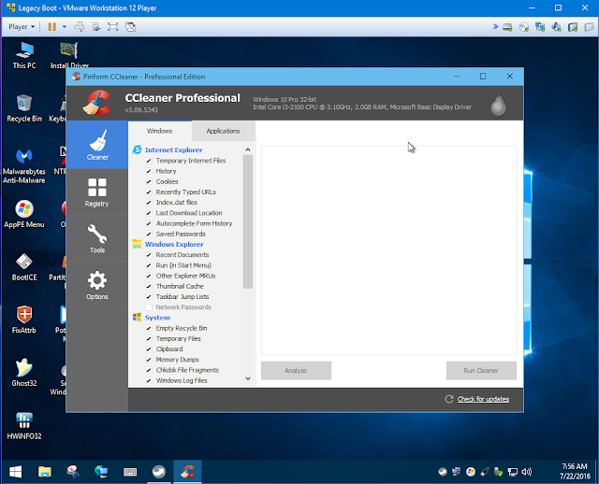Toggle Recent Documents checkbox
The height and width of the screenshot is (484, 599).
[x=149, y=255]
